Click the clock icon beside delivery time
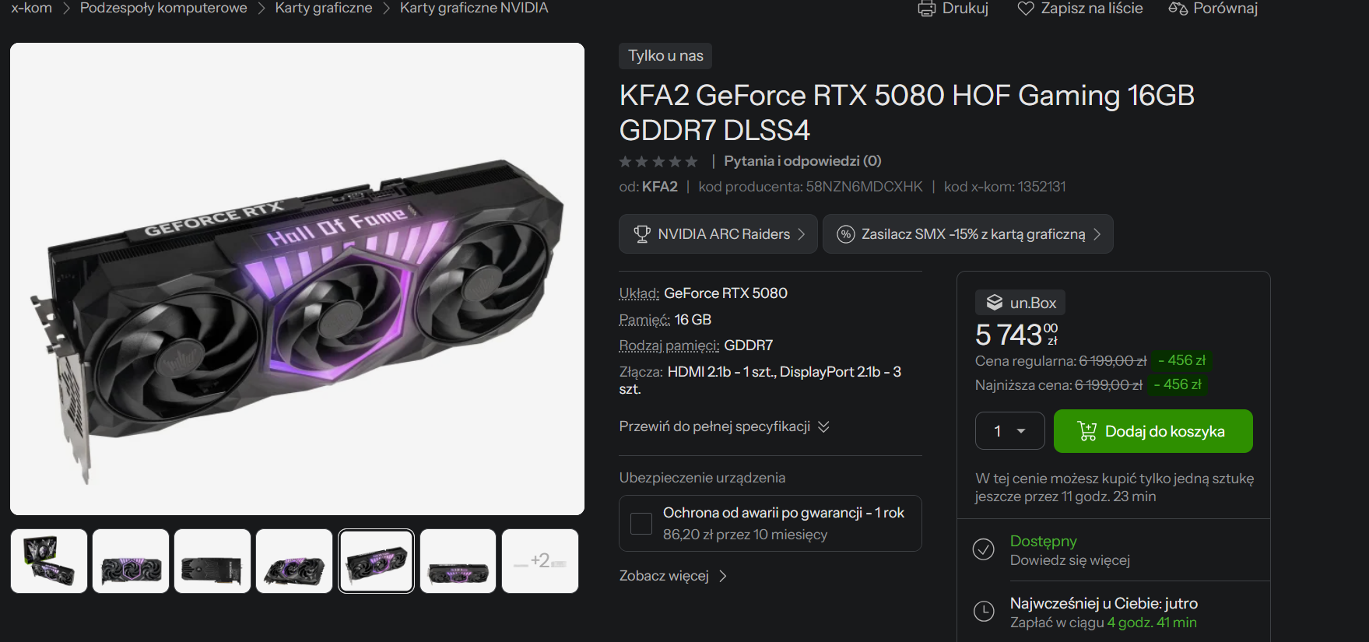1369x642 pixels. pos(984,612)
